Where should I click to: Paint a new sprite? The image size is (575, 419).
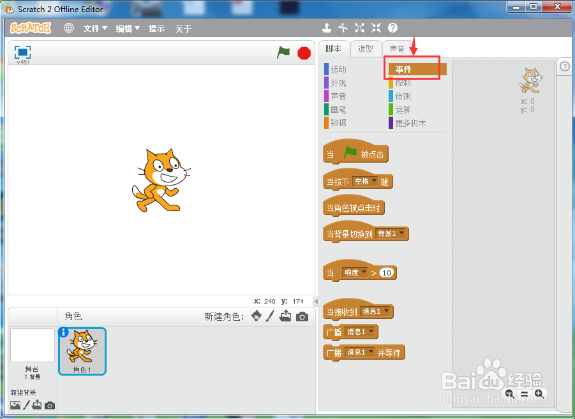270,316
